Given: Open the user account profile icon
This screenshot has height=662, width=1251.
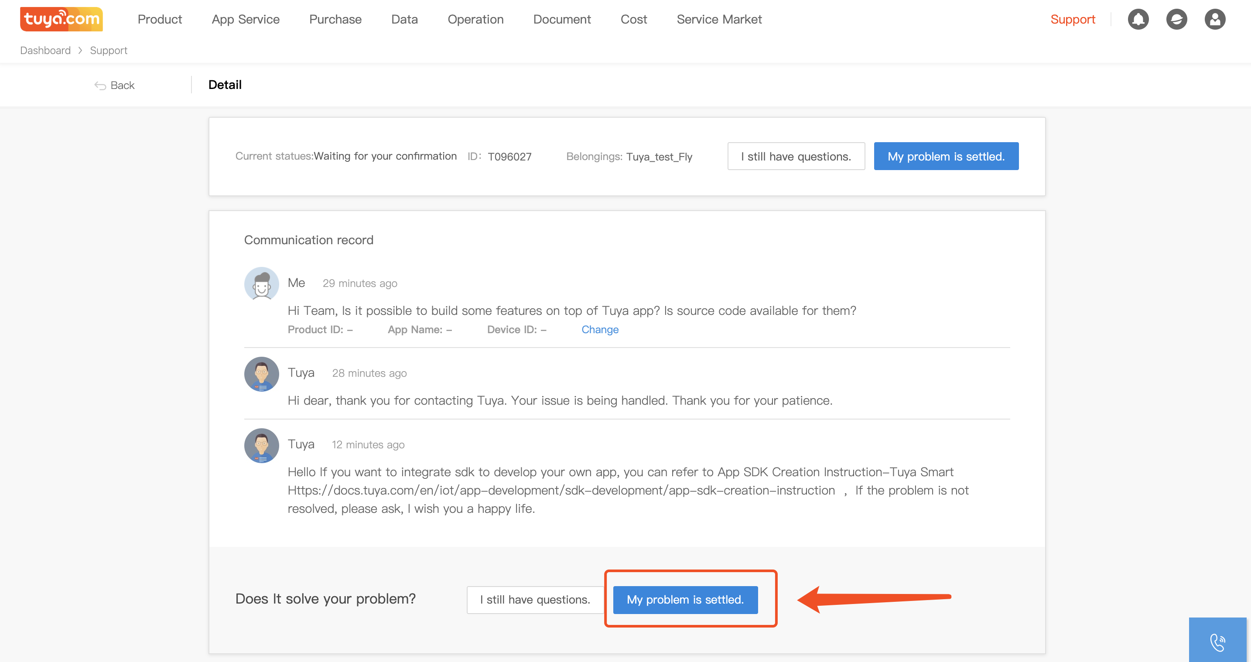Looking at the screenshot, I should click(x=1214, y=20).
